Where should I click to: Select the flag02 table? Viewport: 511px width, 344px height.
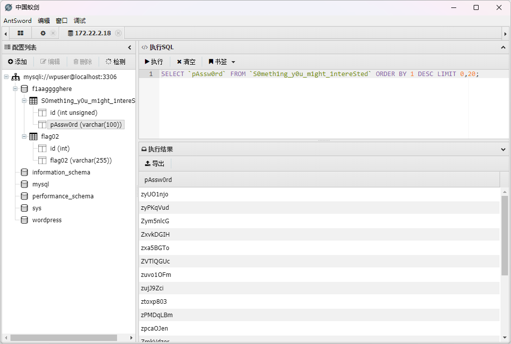pos(50,137)
